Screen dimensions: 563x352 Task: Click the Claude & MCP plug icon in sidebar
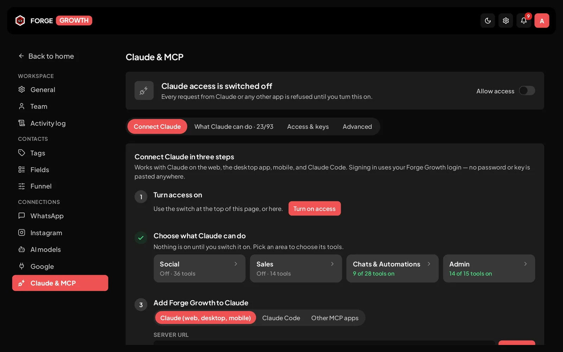[22, 283]
